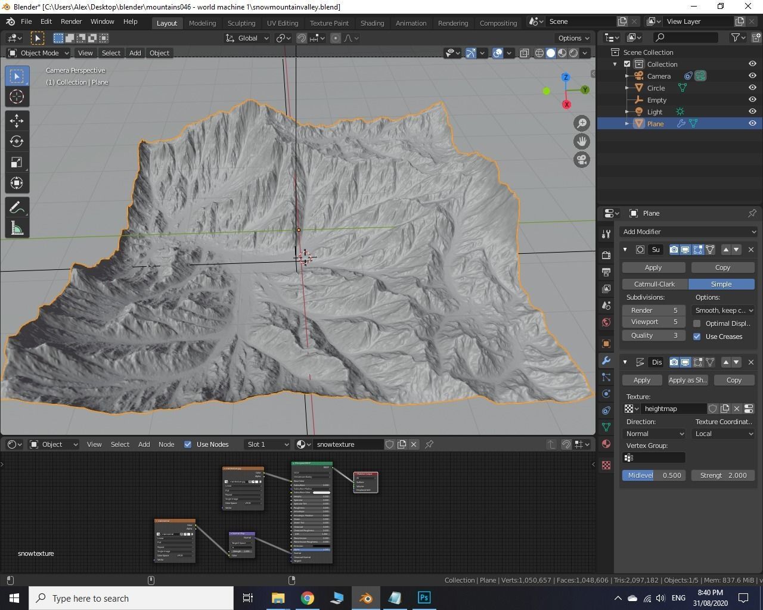Viewport: 763px width, 610px height.
Task: Open the Add Modifier dropdown
Action: [x=688, y=232]
